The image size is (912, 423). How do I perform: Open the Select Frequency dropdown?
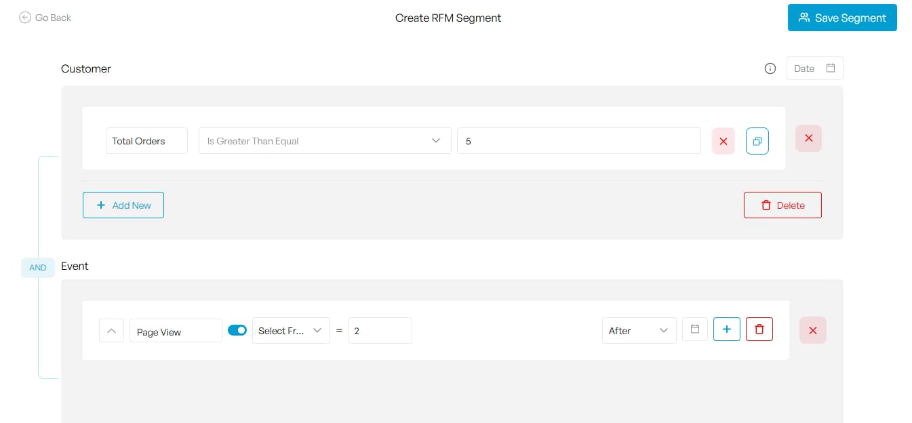[291, 330]
